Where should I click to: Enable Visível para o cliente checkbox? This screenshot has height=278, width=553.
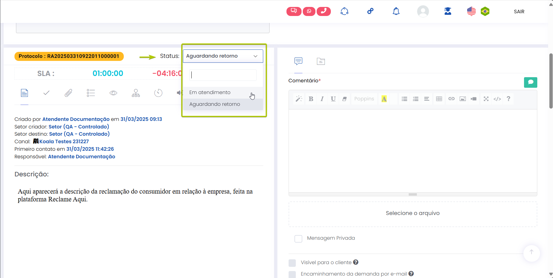(x=292, y=263)
